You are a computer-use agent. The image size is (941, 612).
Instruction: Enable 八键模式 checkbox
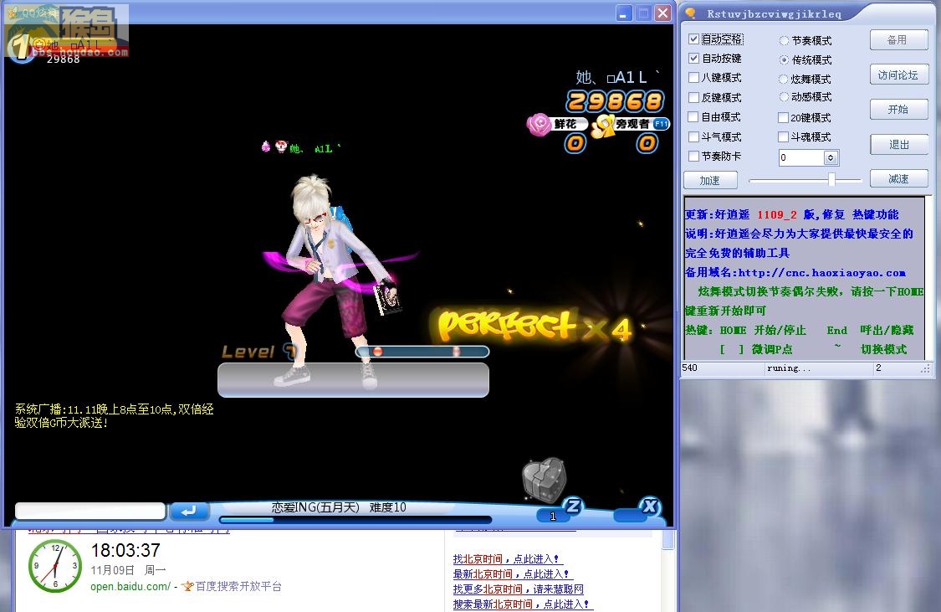[x=693, y=78]
